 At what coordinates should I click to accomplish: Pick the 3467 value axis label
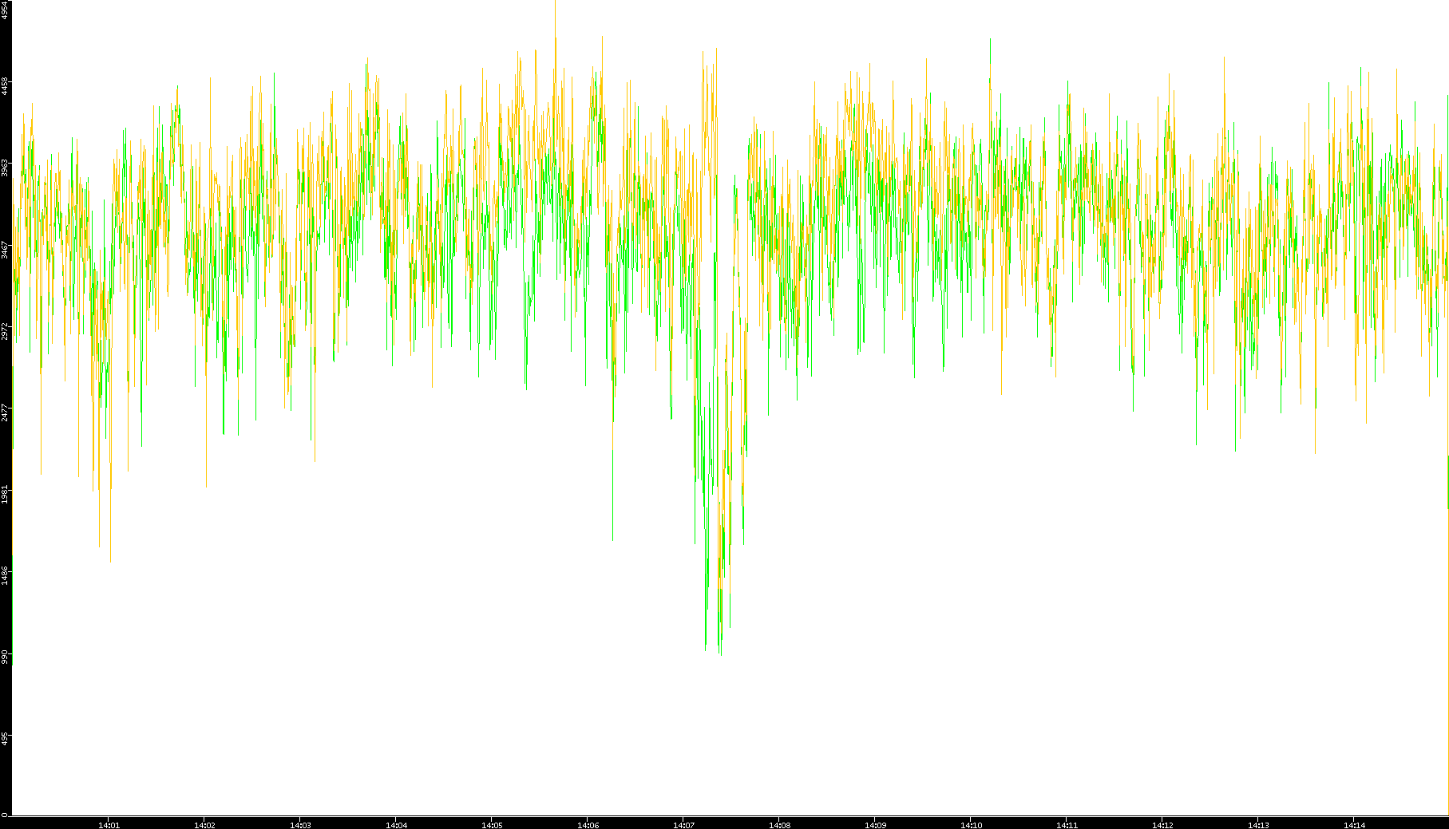5,249
